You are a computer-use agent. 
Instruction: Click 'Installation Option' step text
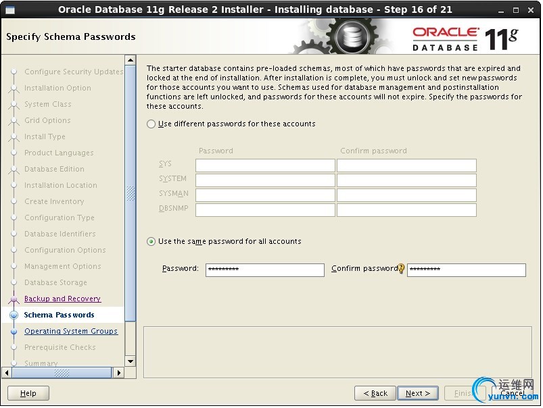(57, 88)
